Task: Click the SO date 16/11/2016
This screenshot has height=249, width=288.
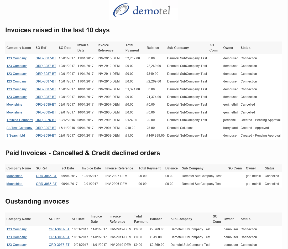Action: [x=67, y=128]
